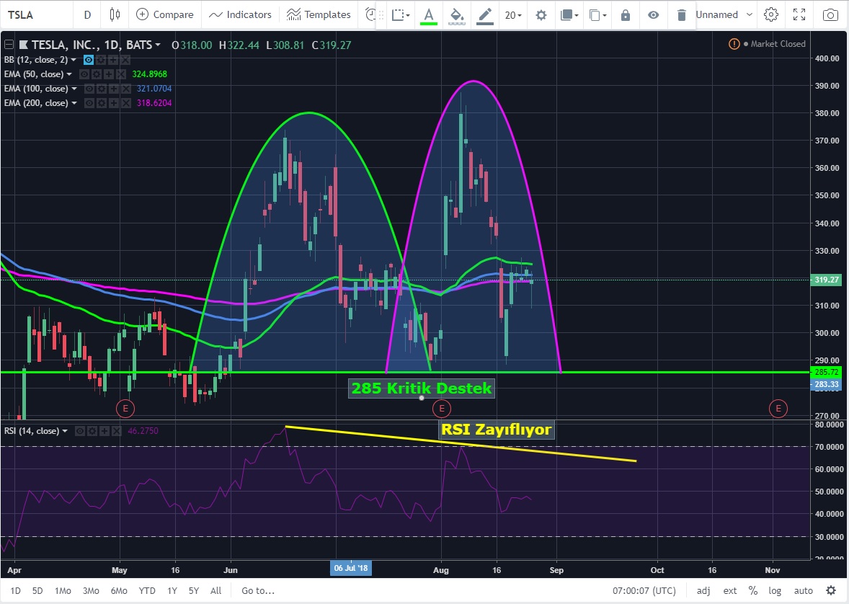Toggle EMA 200 visibility eye
Viewport: 849px width, 604px height.
pos(89,103)
